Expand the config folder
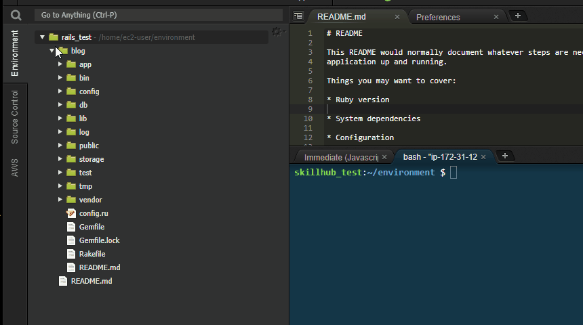 (60, 91)
